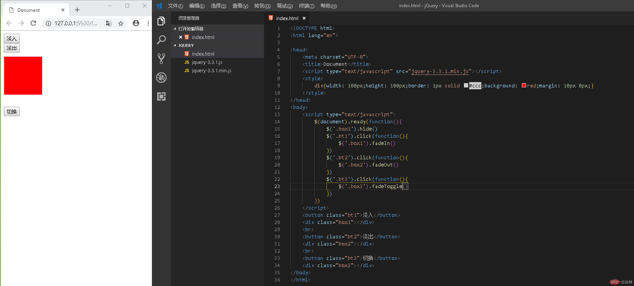Open the Chrome profile avatar
The width and height of the screenshot is (634, 286).
136,23
